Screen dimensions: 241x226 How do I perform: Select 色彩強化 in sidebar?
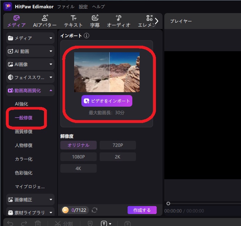tap(24, 173)
